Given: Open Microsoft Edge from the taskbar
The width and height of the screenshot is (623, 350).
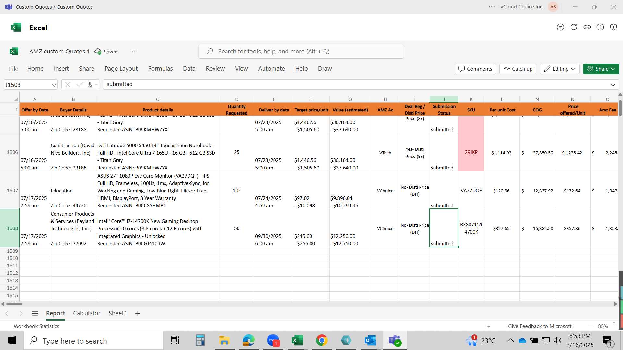Looking at the screenshot, I should click(x=249, y=341).
